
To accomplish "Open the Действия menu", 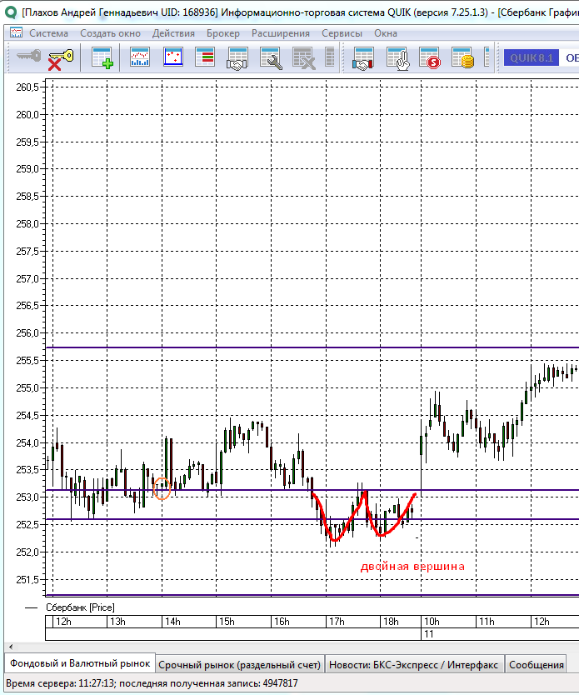I will tap(173, 33).
